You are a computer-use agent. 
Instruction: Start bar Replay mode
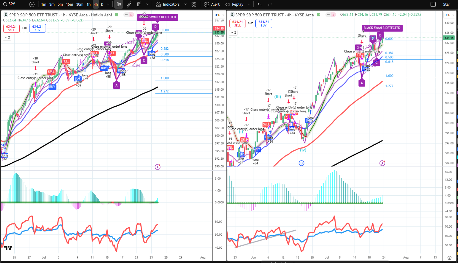pyautogui.click(x=235, y=4)
